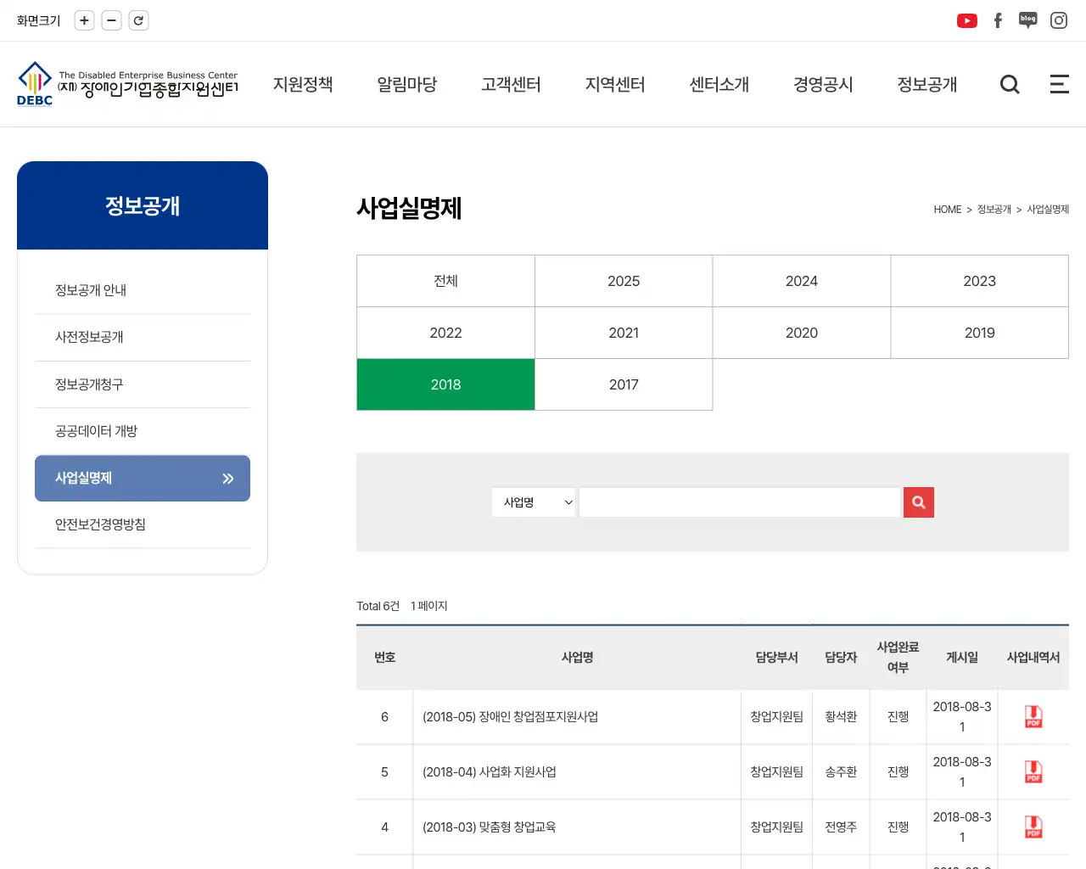Open 알림마당 main menu
Image resolution: width=1086 pixels, height=869 pixels.
tap(407, 84)
